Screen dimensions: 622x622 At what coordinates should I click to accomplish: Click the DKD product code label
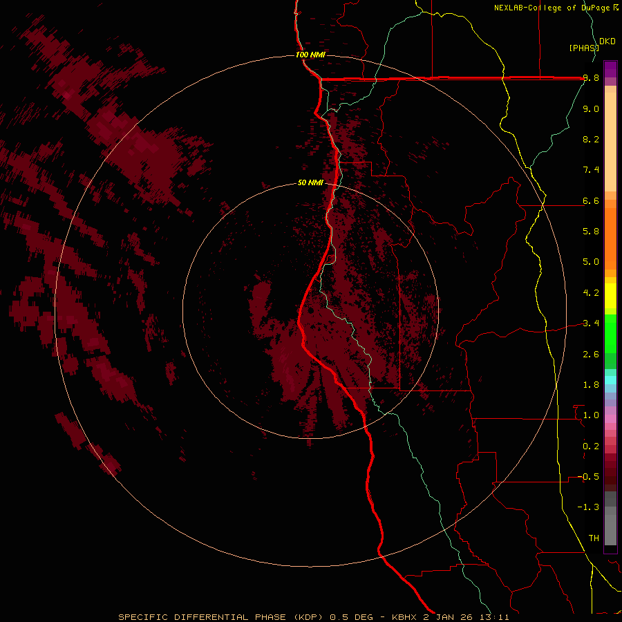[607, 41]
